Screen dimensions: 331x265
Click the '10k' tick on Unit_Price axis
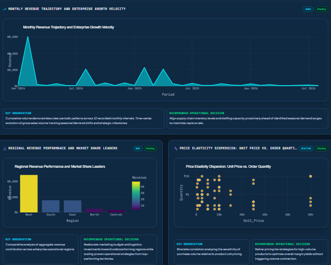tap(219, 215)
